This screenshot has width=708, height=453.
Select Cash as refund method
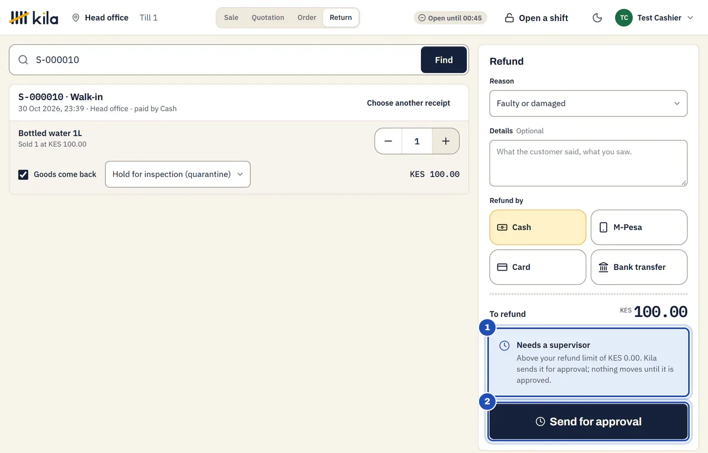[538, 227]
